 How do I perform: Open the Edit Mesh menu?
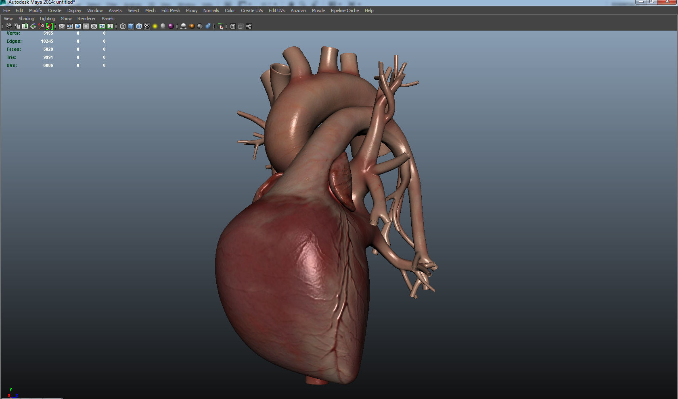(171, 10)
